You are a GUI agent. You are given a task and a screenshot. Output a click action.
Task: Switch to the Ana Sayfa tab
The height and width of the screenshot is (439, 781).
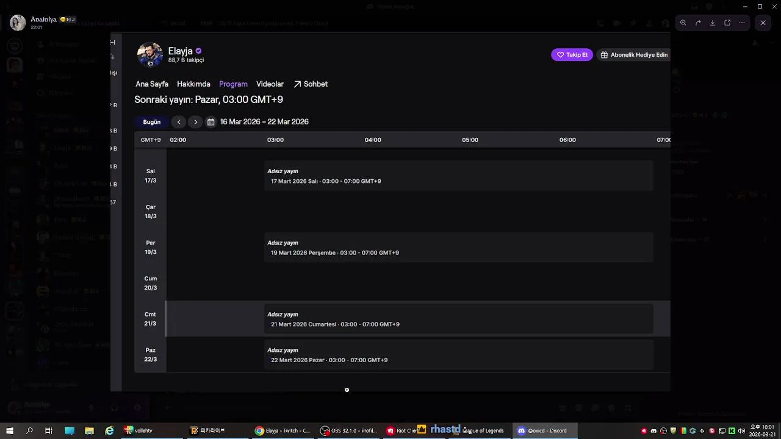(x=152, y=84)
